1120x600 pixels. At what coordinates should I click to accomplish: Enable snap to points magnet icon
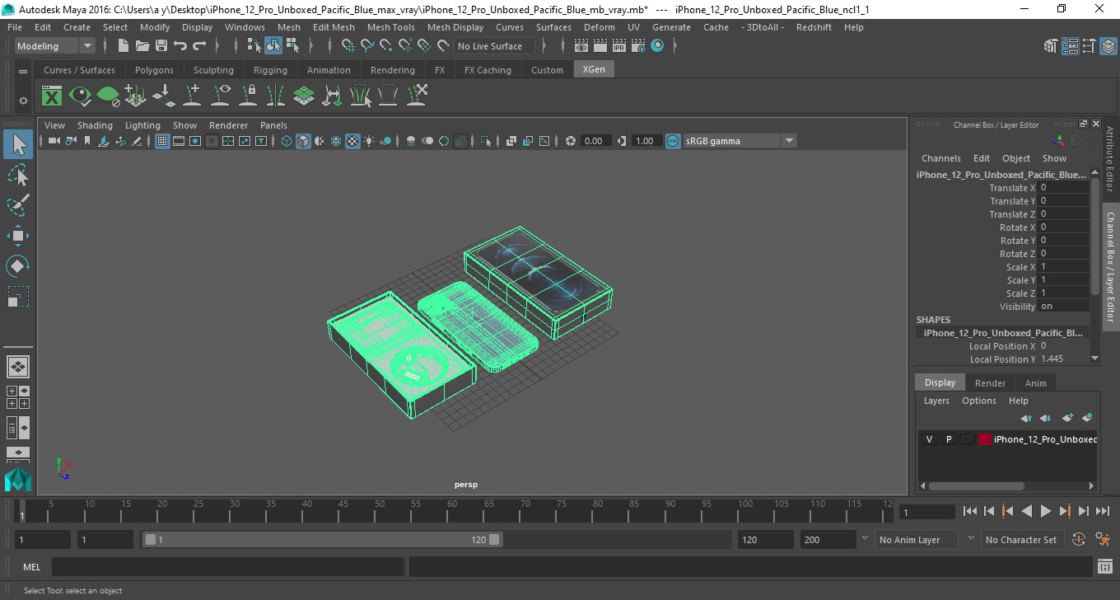(386, 46)
